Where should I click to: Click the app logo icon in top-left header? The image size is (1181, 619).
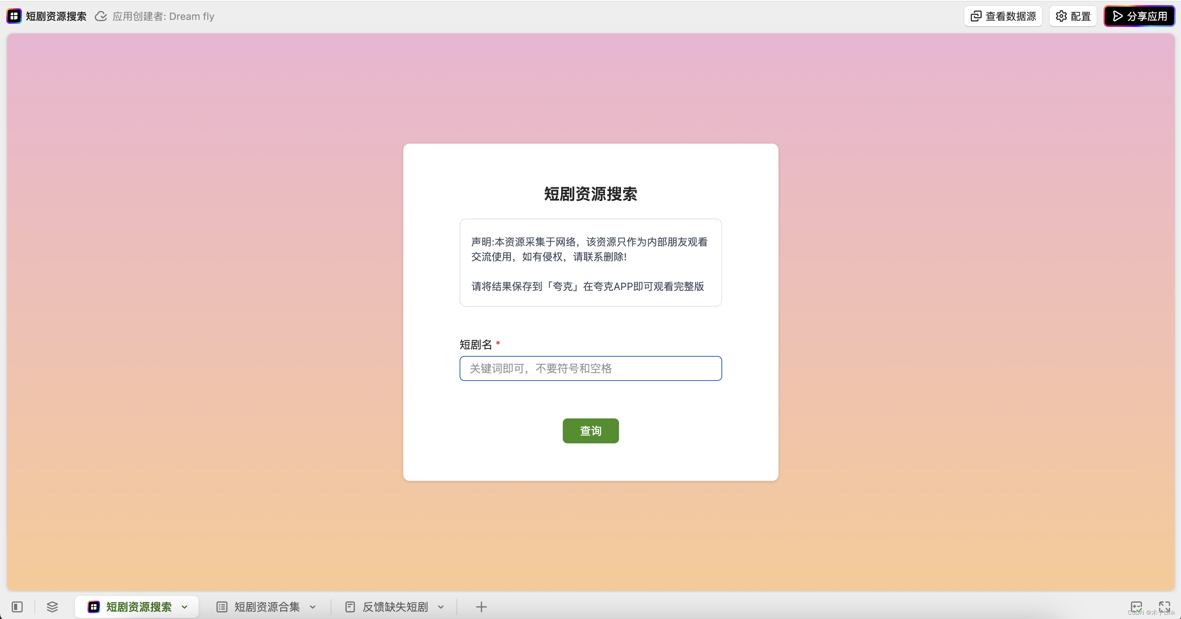pos(14,16)
